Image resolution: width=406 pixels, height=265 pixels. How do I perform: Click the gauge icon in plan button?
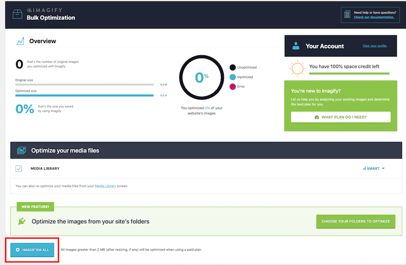pyautogui.click(x=317, y=117)
